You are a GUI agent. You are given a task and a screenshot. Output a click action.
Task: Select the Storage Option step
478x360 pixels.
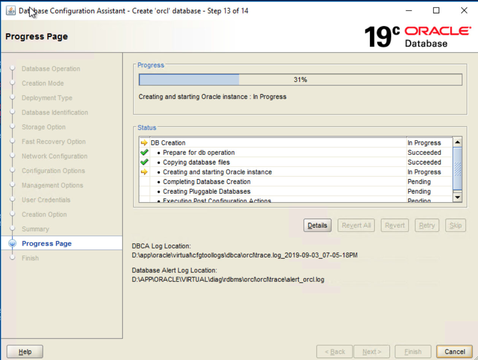[x=44, y=127]
